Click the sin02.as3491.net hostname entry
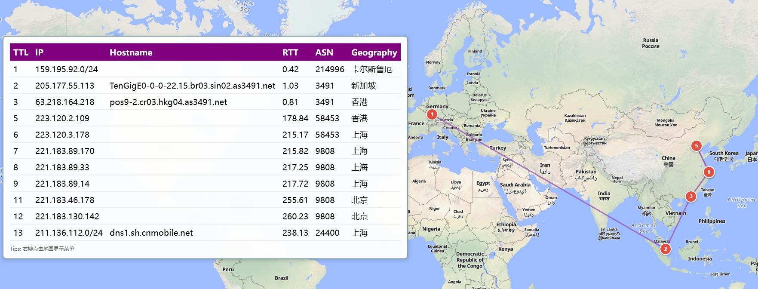 [x=192, y=86]
